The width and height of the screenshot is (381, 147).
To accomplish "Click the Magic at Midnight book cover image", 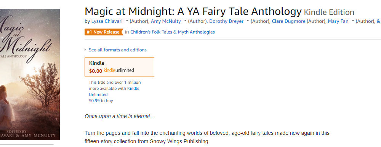I will 30,74.
